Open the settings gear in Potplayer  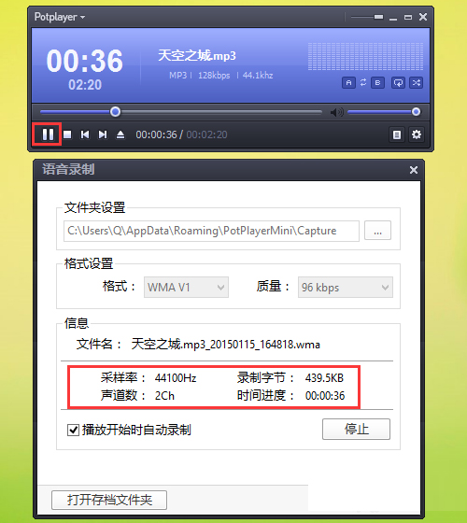417,134
